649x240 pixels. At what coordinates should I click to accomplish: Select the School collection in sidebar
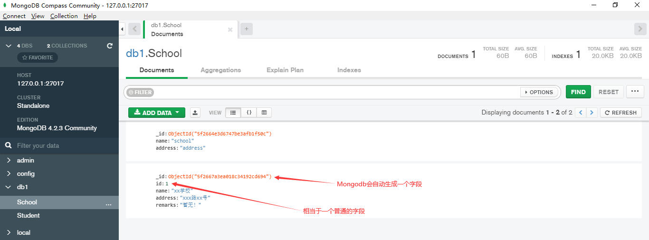[x=27, y=202]
